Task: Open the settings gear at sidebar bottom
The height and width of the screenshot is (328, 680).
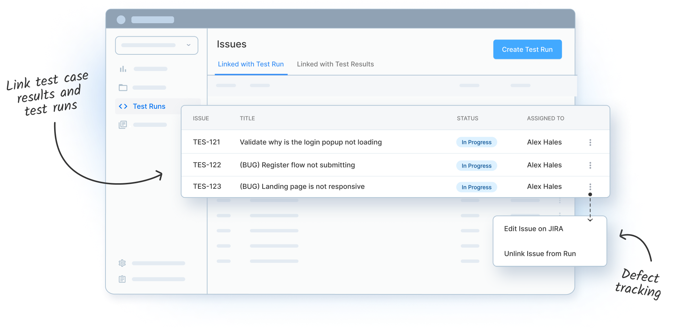Action: point(122,263)
